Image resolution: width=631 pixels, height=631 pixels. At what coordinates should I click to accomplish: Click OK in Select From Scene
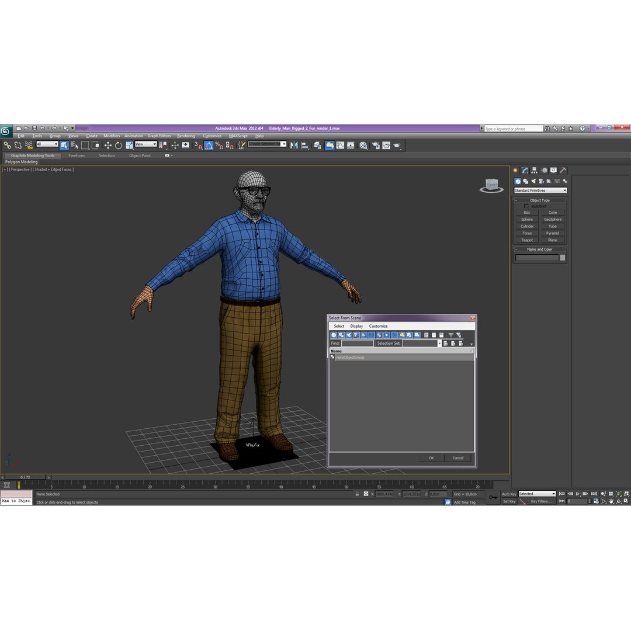click(431, 458)
